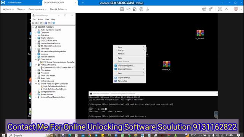The width and height of the screenshot is (244, 137).
Task: Click the session recording toolbar icon
Action: (x=128, y=9)
